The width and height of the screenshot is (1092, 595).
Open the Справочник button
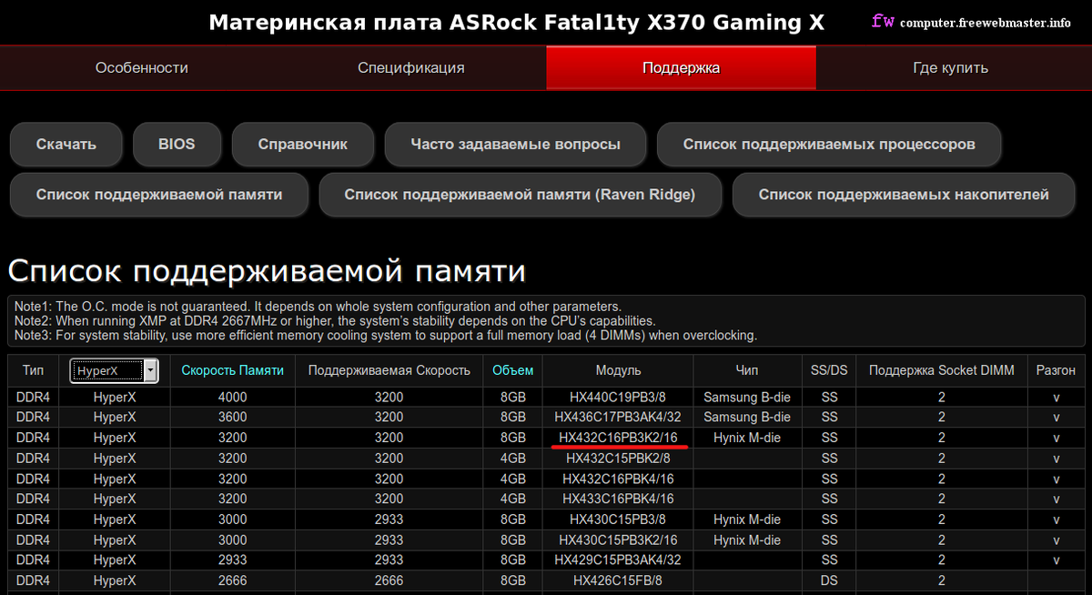pyautogui.click(x=303, y=144)
